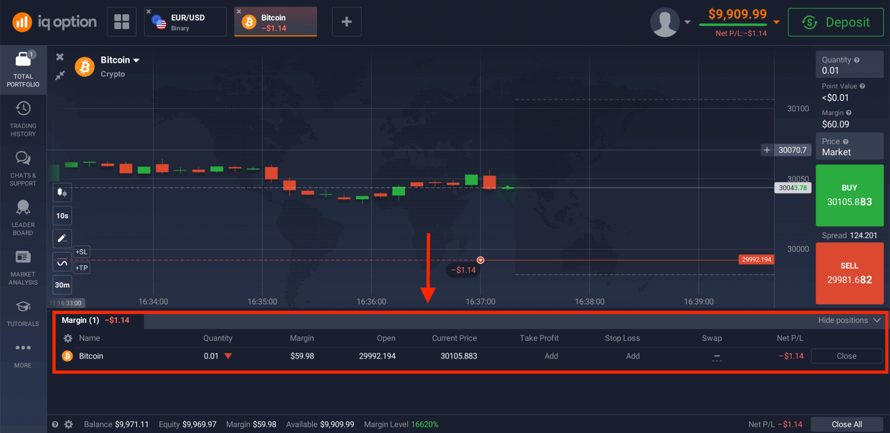This screenshot has height=433, width=890.
Task: Sell Bitcoin at 29981.682
Action: 849,273
